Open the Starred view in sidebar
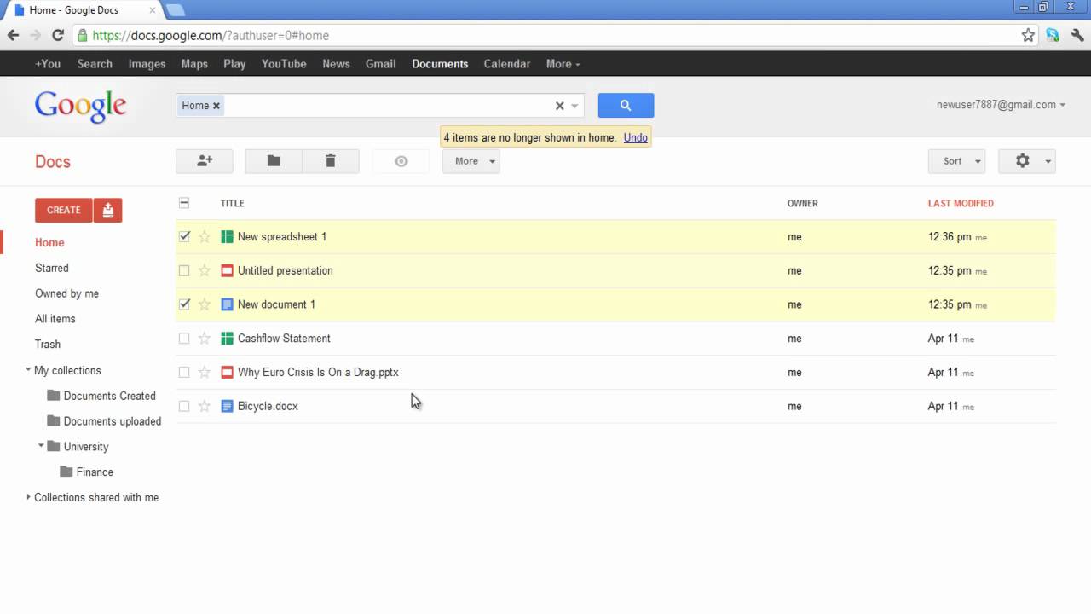 coord(52,268)
